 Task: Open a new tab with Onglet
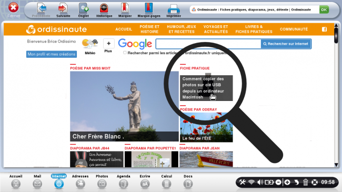pos(83,10)
